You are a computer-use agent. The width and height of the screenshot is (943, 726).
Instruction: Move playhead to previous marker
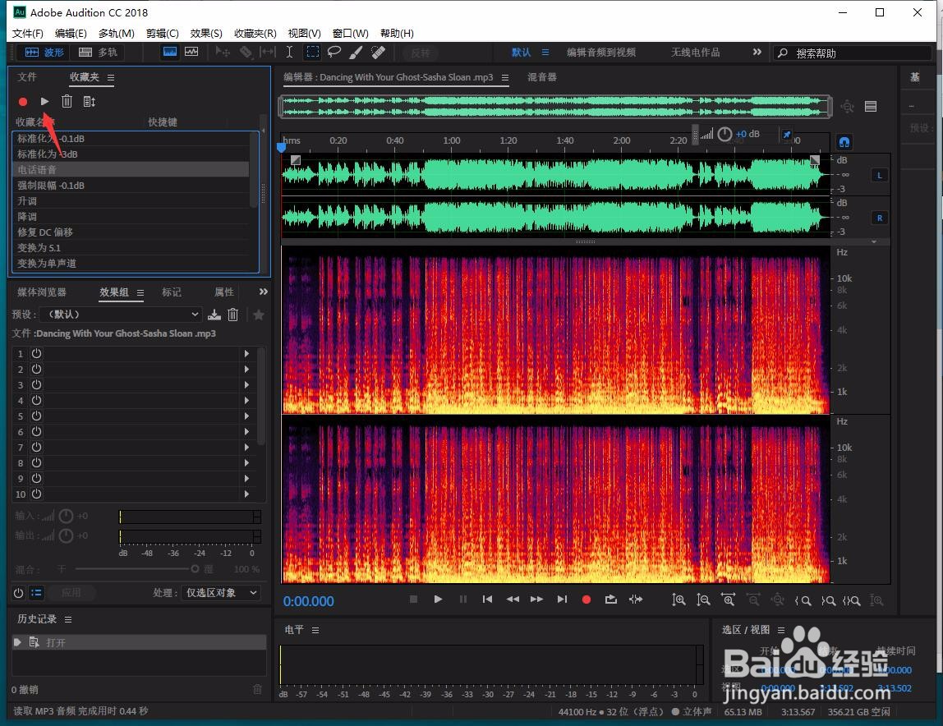point(488,599)
